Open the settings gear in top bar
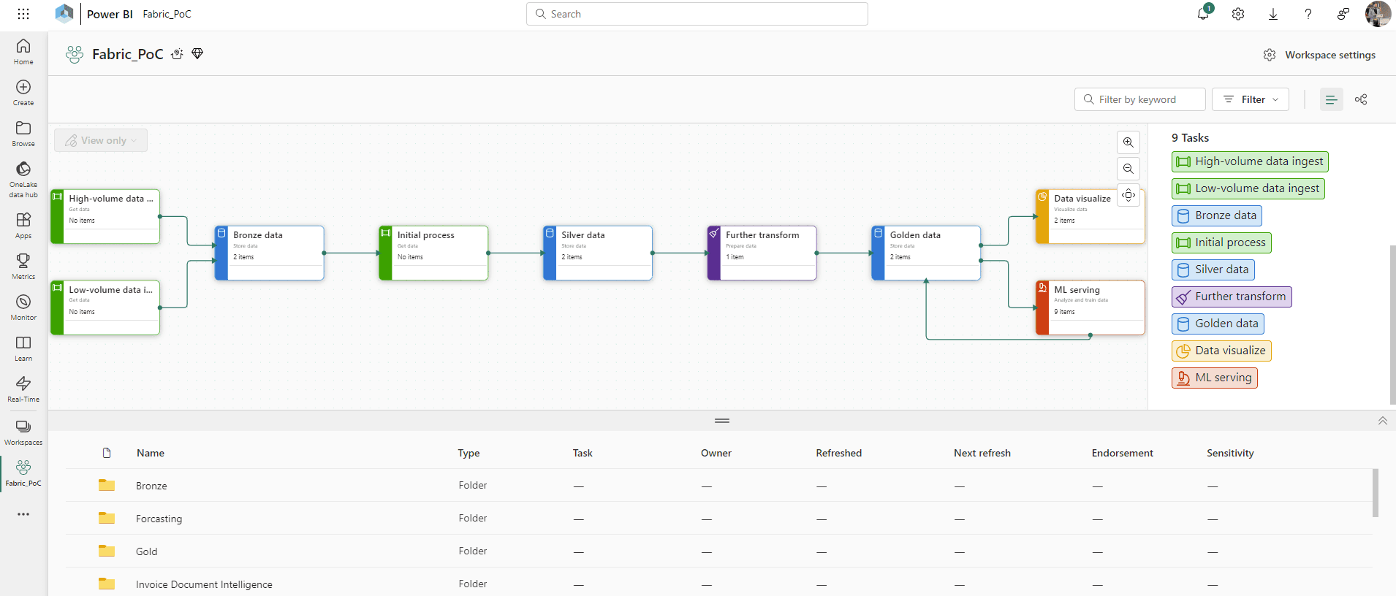This screenshot has width=1396, height=596. [x=1238, y=14]
